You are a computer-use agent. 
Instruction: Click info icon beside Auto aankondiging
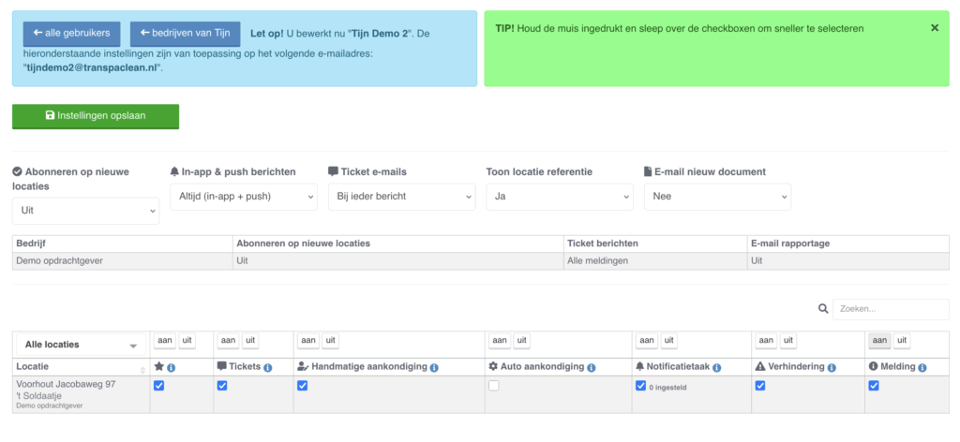click(592, 367)
